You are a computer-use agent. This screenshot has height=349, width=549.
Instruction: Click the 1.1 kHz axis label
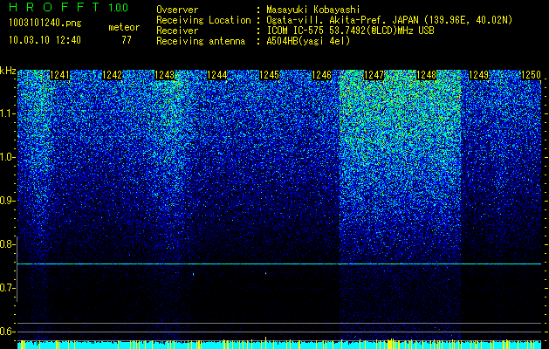point(7,113)
